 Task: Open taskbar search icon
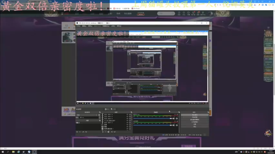point(8,152)
